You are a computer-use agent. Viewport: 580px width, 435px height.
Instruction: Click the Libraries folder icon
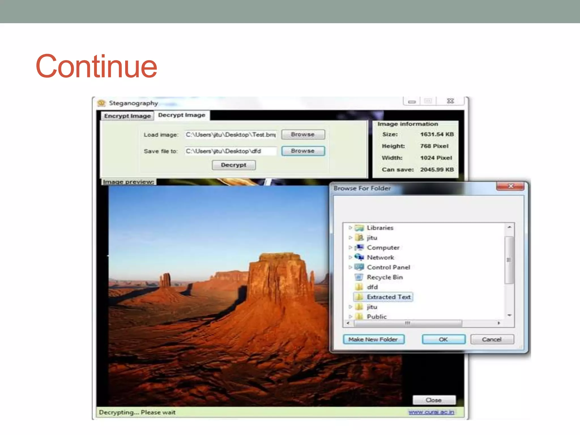coord(359,228)
